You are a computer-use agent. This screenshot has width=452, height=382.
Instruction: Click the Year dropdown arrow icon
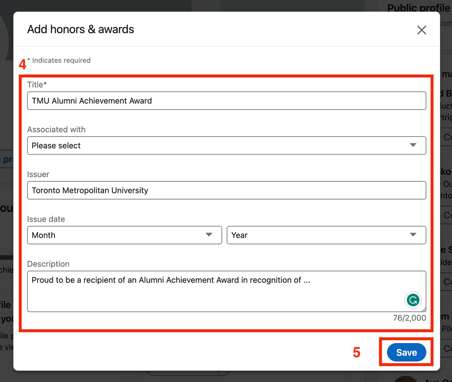point(413,235)
